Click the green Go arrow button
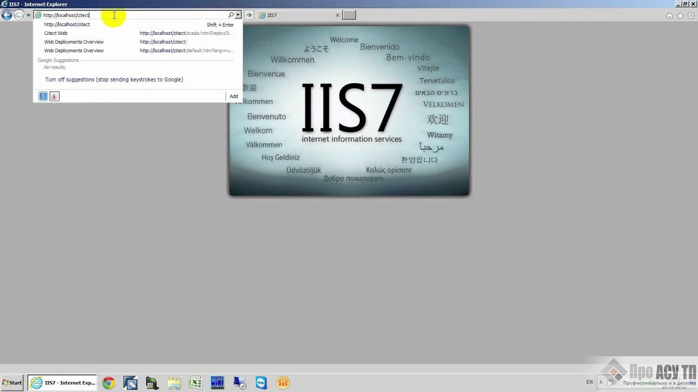Viewport: 698px width, 392px height. point(249,15)
